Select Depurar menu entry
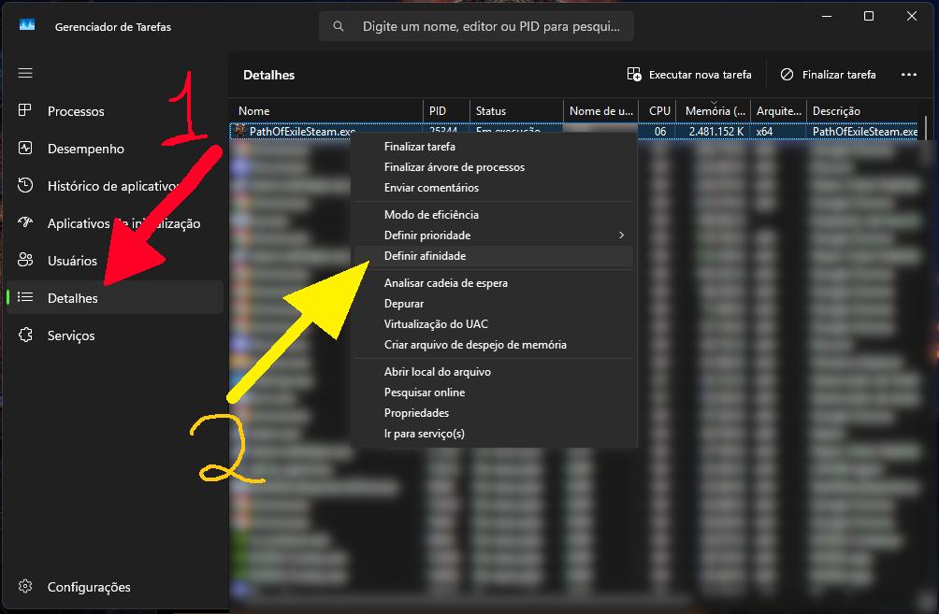 click(x=494, y=304)
